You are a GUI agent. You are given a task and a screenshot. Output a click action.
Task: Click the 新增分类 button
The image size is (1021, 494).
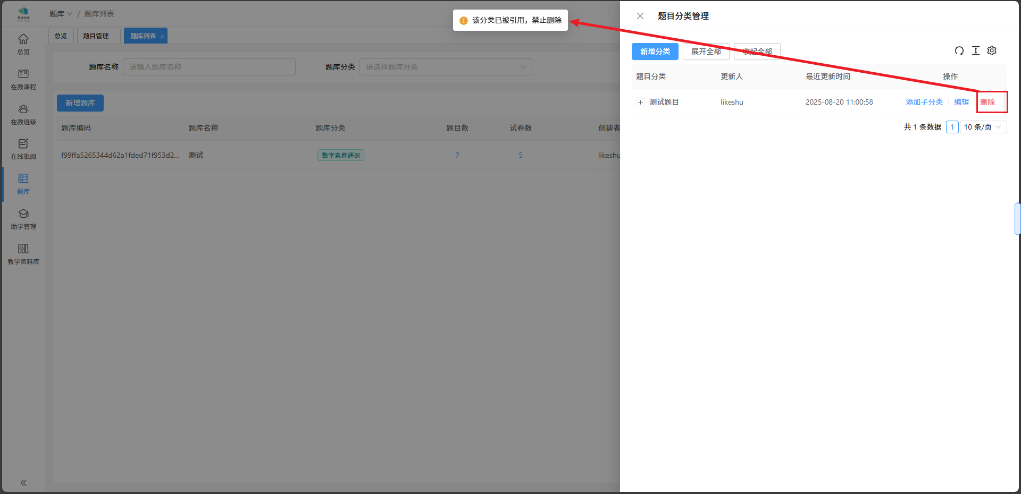(655, 52)
